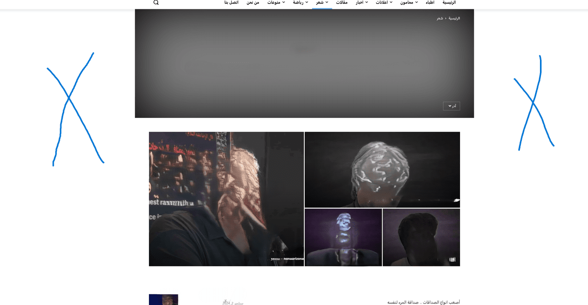Image resolution: width=588 pixels, height=305 pixels.
Task: Open the dropdown button inside the dark banner
Action: [451, 106]
